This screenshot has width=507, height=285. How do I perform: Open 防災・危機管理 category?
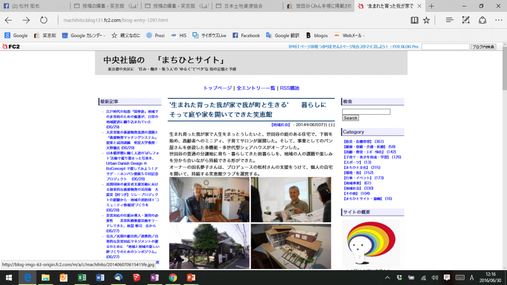[x=357, y=141]
